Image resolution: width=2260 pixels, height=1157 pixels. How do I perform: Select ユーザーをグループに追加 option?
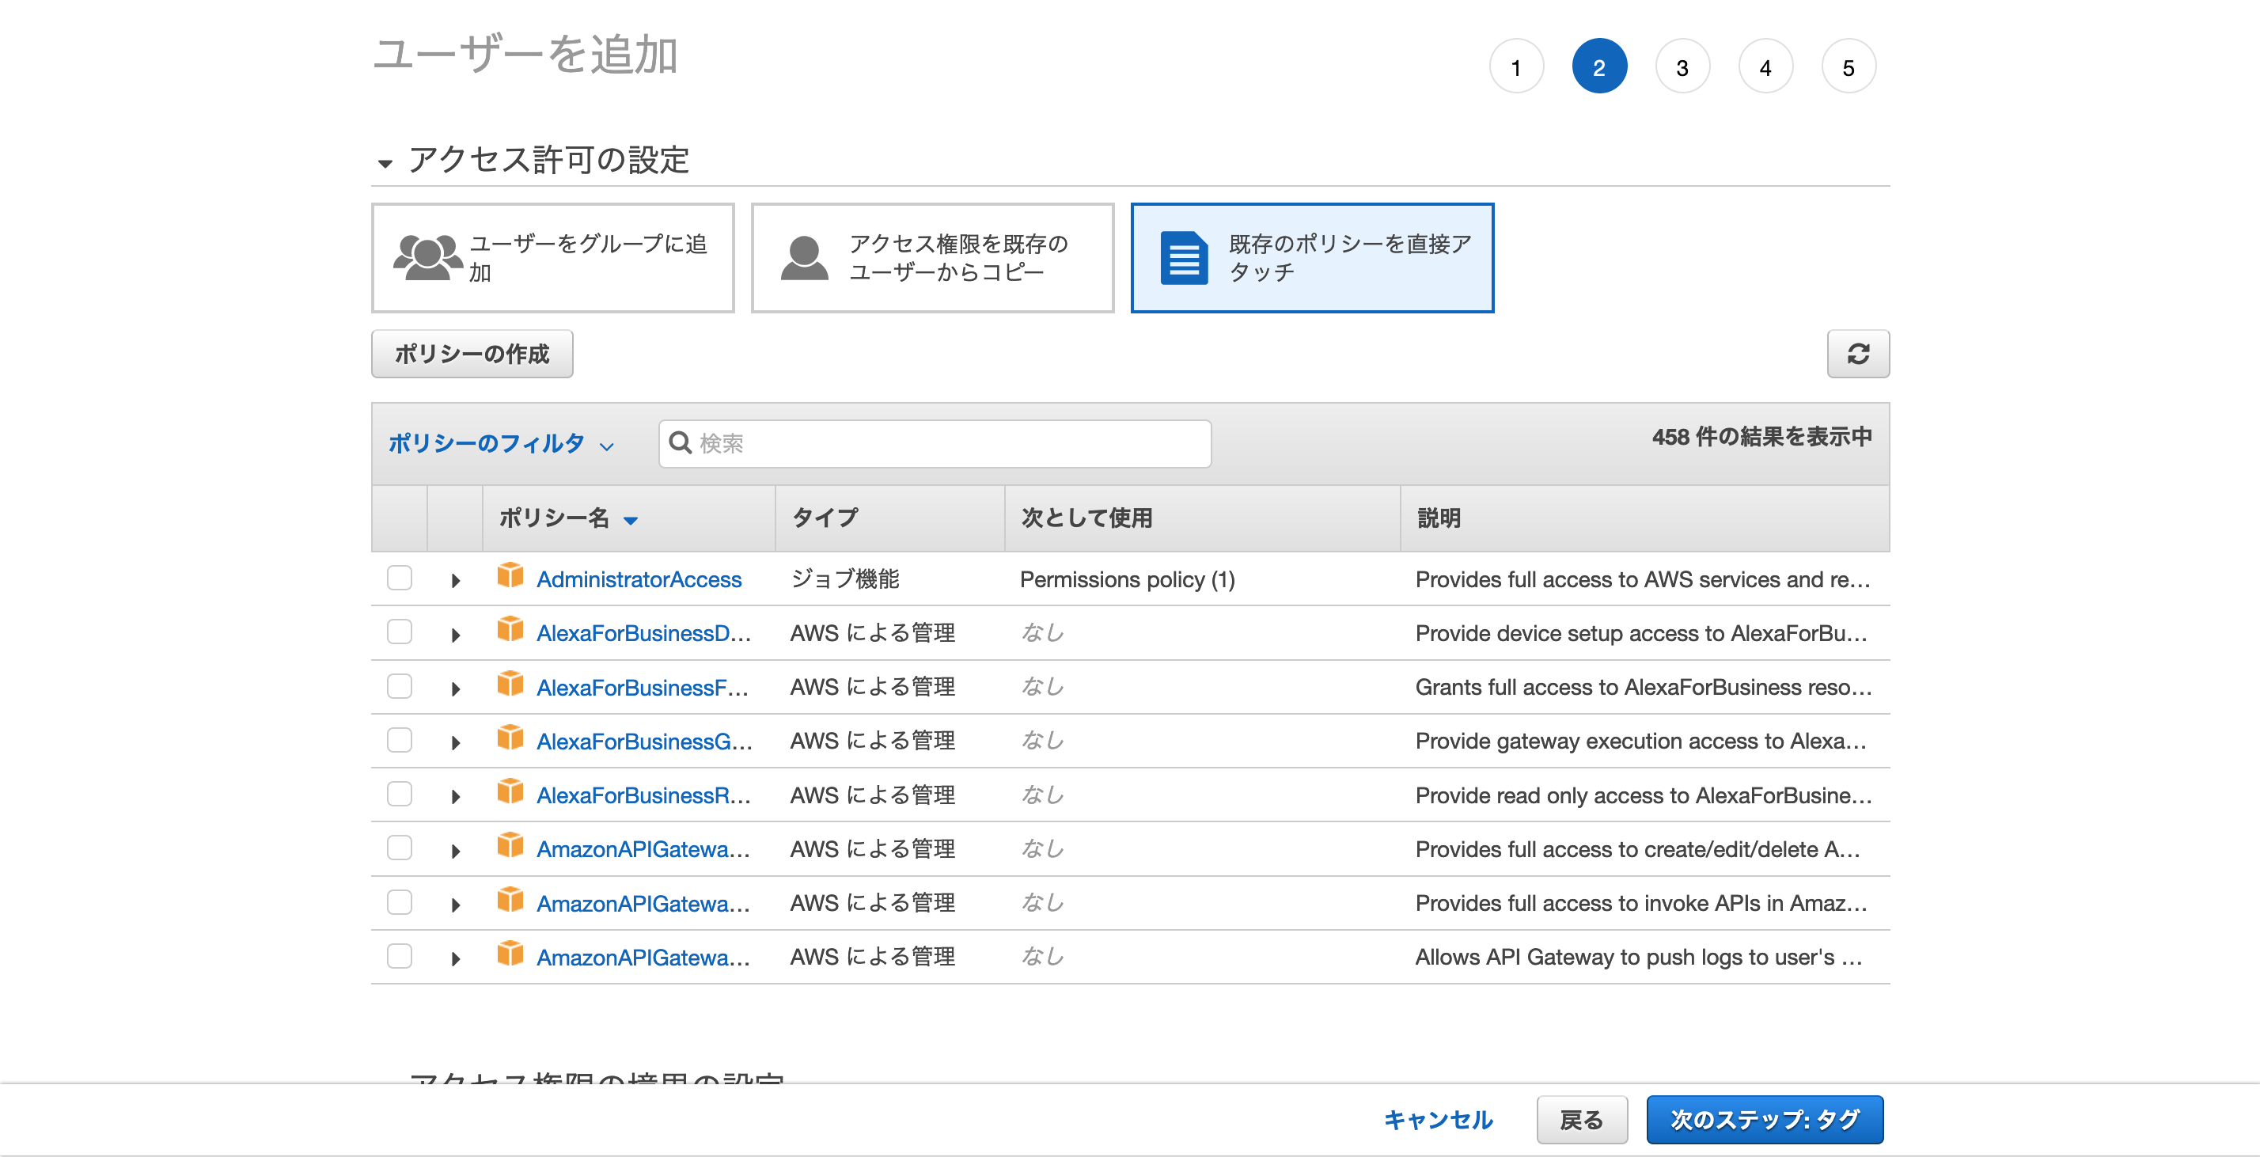point(552,257)
